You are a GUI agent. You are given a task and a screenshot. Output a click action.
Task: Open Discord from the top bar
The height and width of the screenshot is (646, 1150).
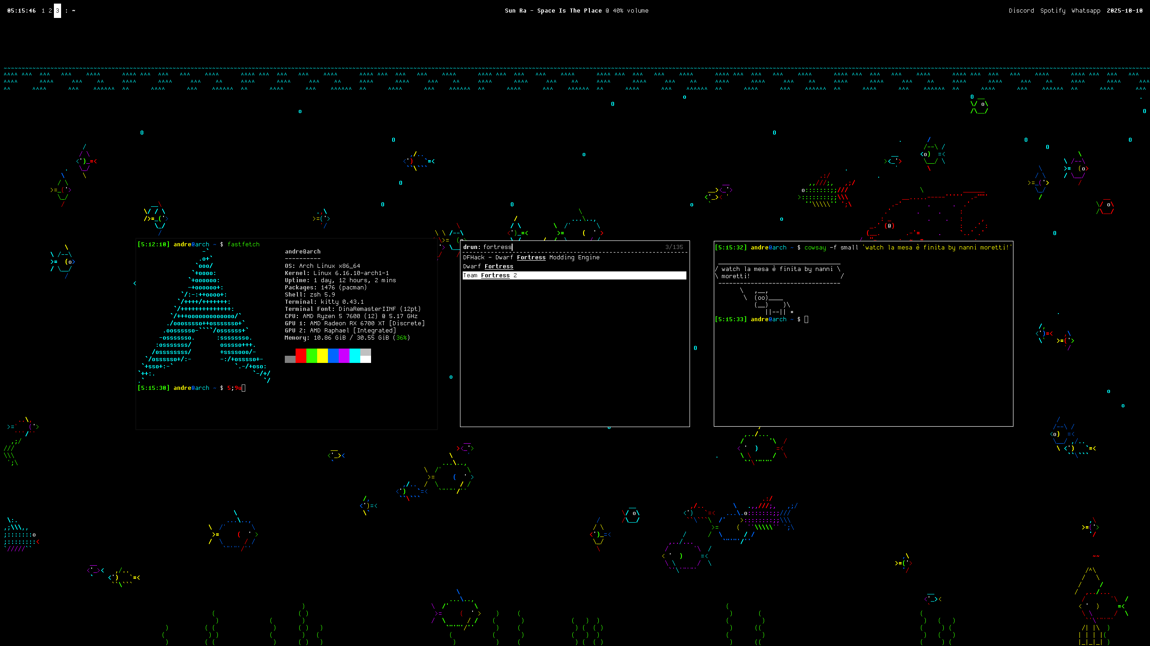click(1021, 11)
